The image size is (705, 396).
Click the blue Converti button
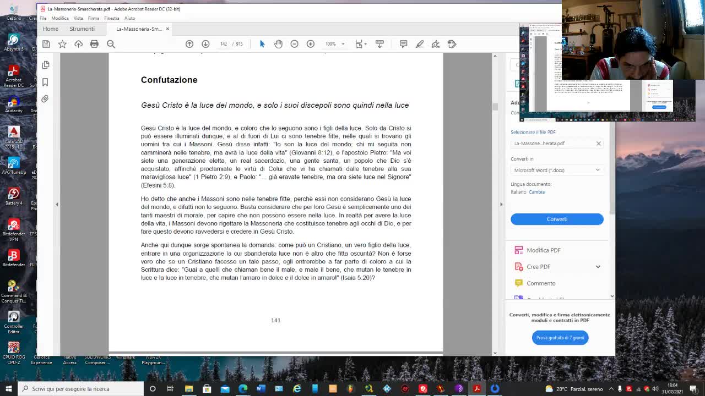(x=557, y=219)
